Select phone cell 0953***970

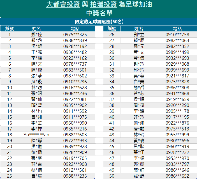[x=177, y=158]
